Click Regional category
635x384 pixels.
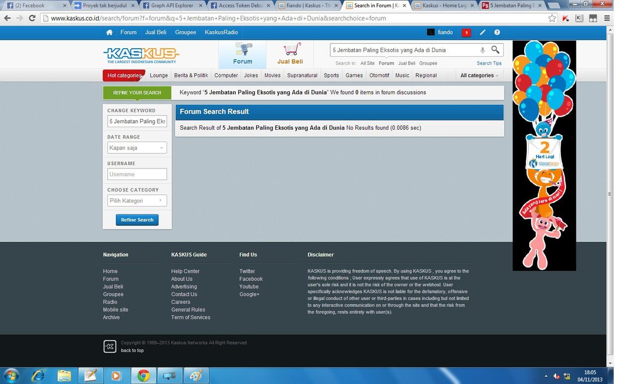(x=426, y=76)
